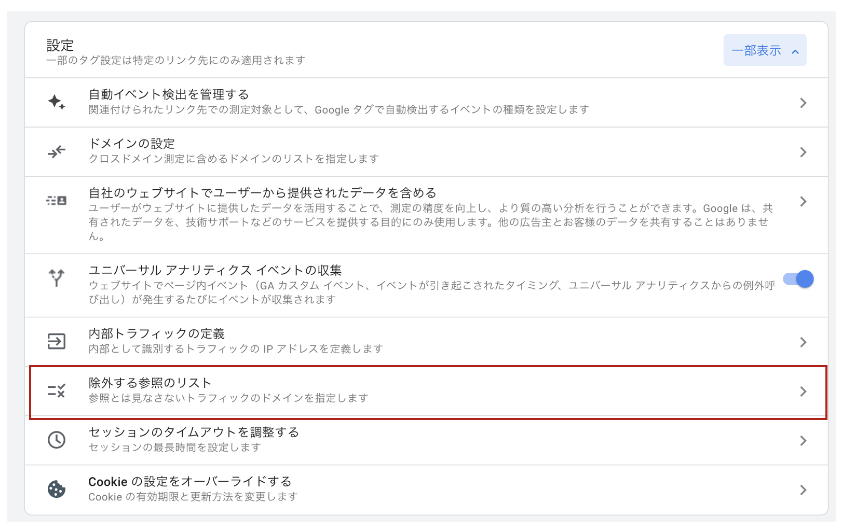
Task: Collapse settings with the 一部表示 button
Action: 765,50
